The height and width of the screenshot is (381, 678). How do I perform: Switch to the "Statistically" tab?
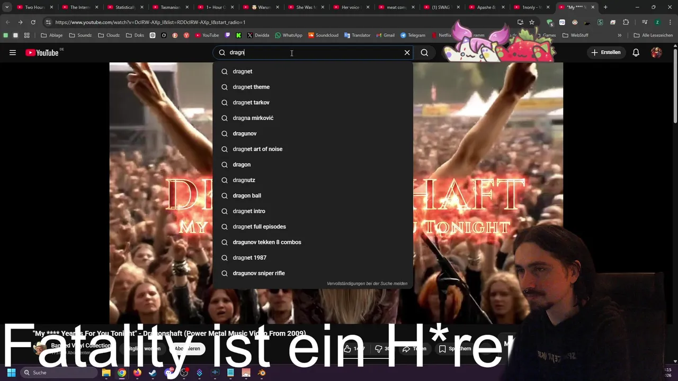[124, 7]
